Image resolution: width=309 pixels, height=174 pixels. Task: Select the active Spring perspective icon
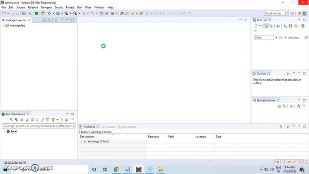[305, 14]
